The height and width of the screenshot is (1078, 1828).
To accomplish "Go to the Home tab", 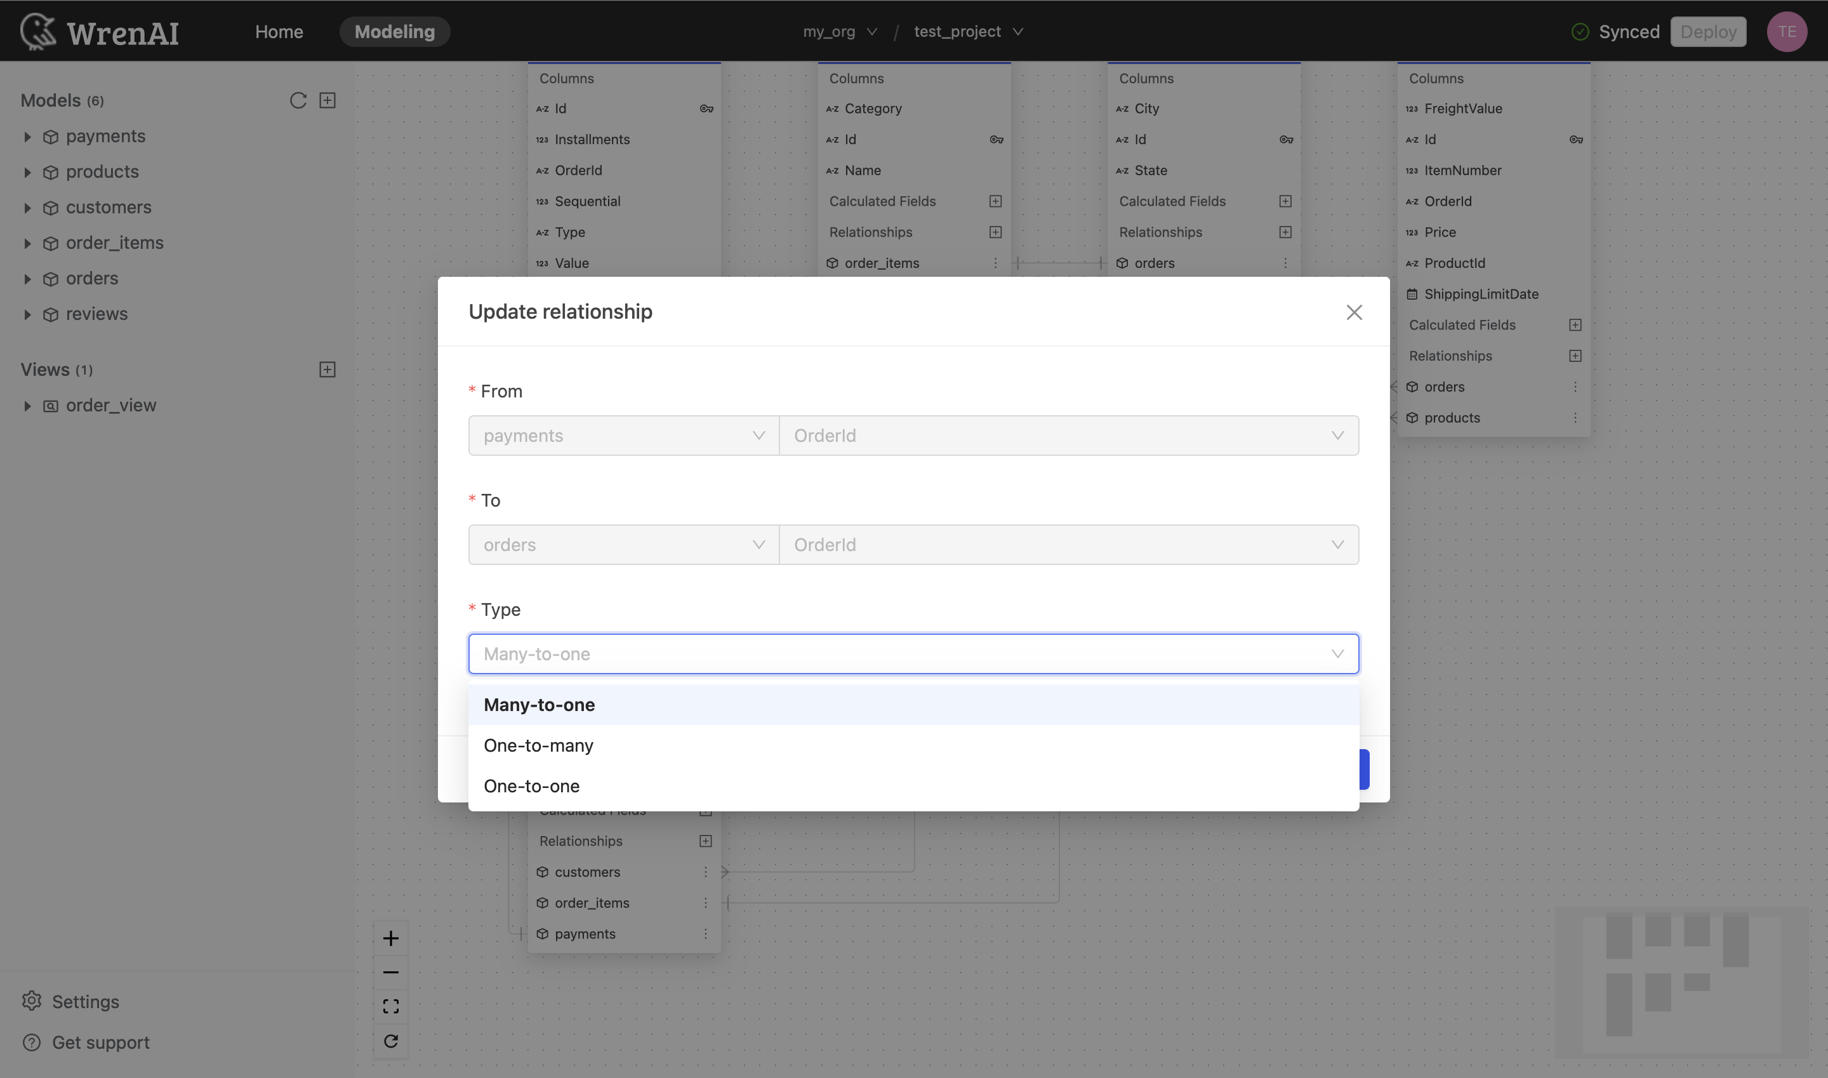I will pyautogui.click(x=279, y=32).
